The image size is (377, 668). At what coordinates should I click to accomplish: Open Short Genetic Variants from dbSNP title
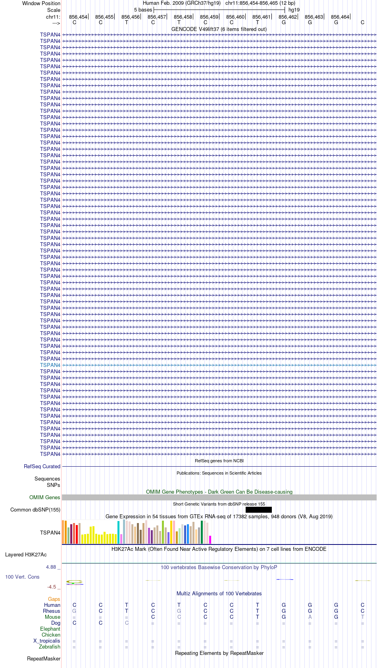click(x=219, y=504)
